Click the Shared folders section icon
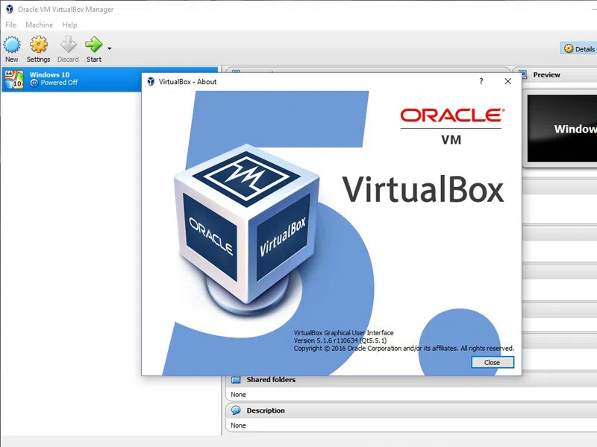The height and width of the screenshot is (447, 597). tap(236, 379)
